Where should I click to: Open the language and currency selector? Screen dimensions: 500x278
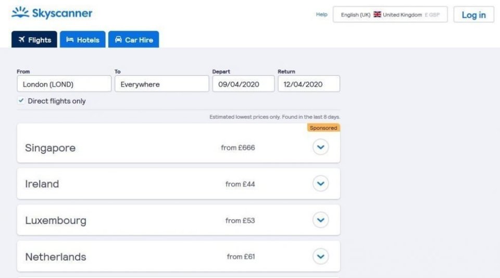click(x=390, y=15)
